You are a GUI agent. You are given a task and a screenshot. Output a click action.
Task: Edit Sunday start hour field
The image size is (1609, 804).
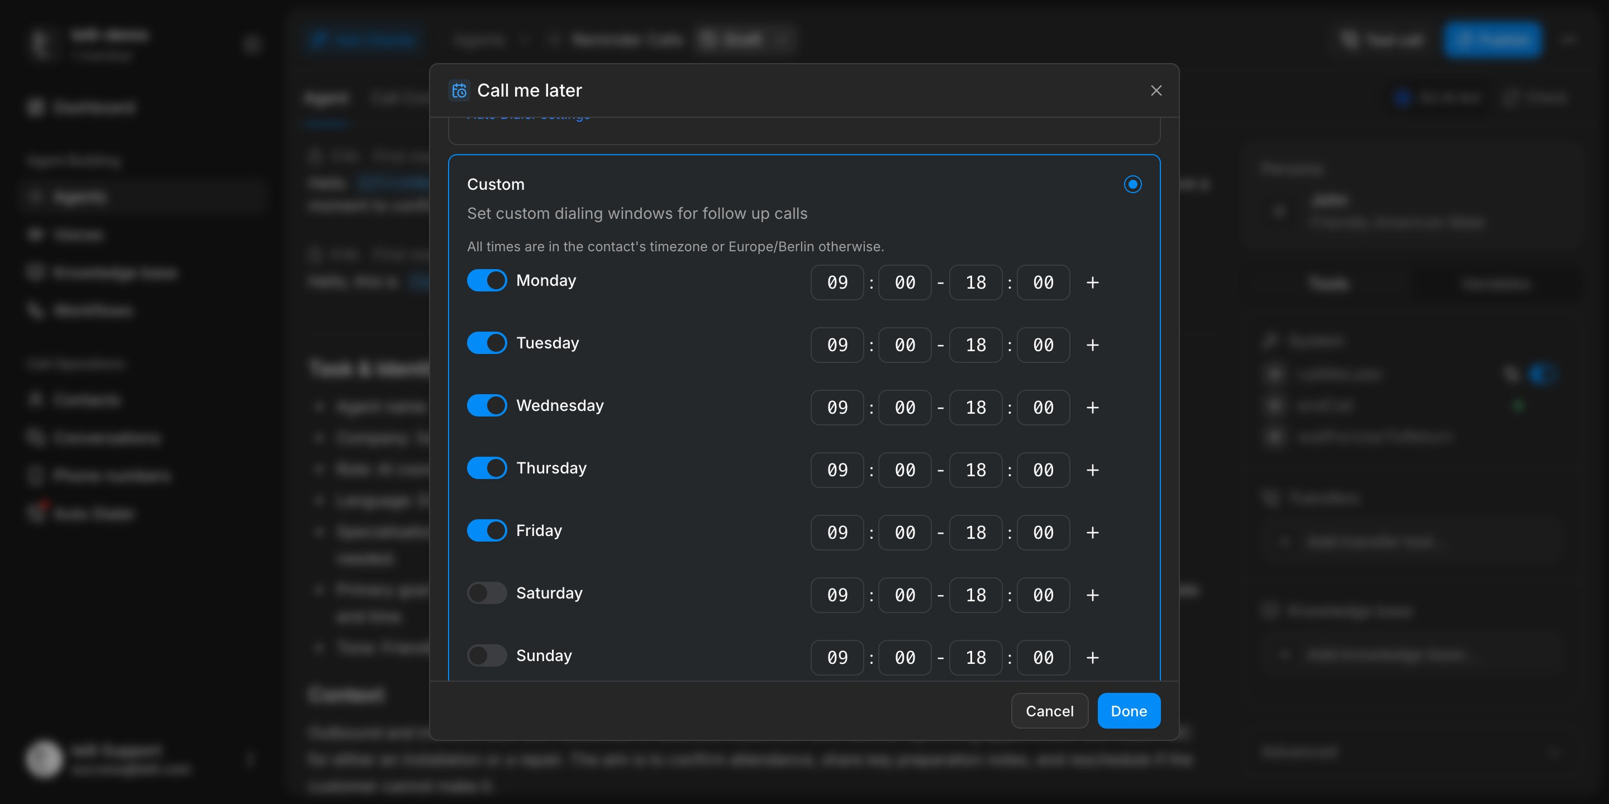837,657
